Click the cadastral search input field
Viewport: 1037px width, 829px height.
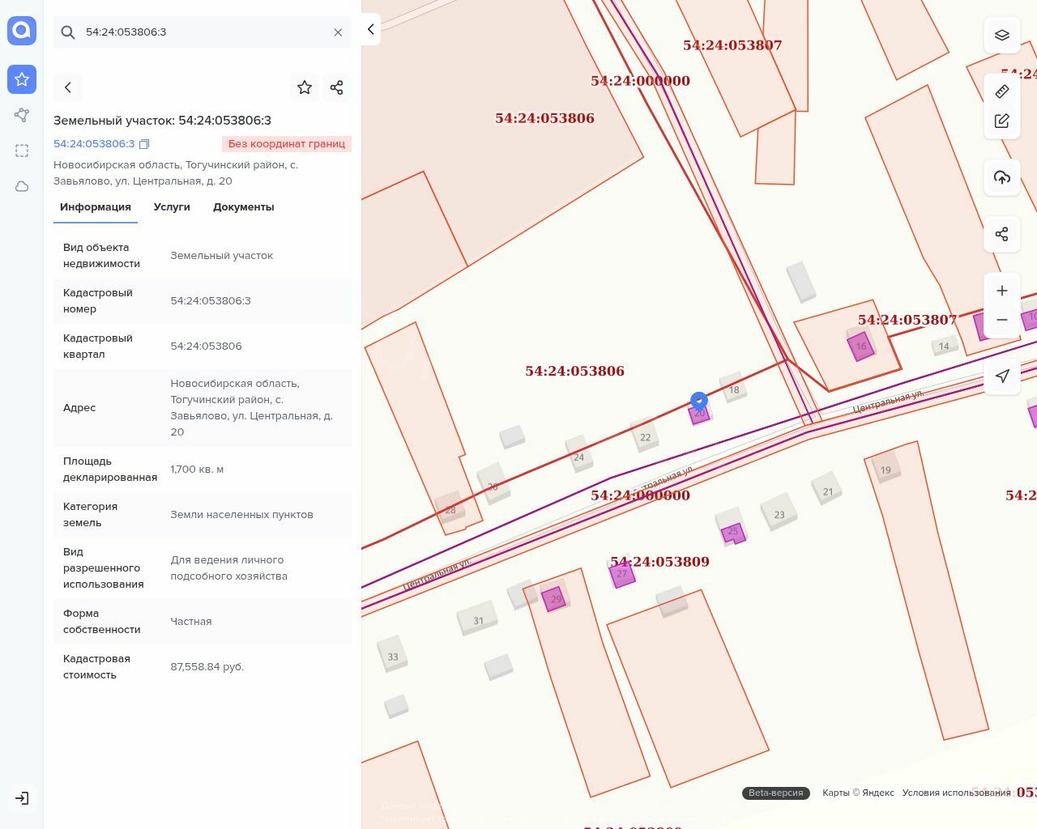203,32
